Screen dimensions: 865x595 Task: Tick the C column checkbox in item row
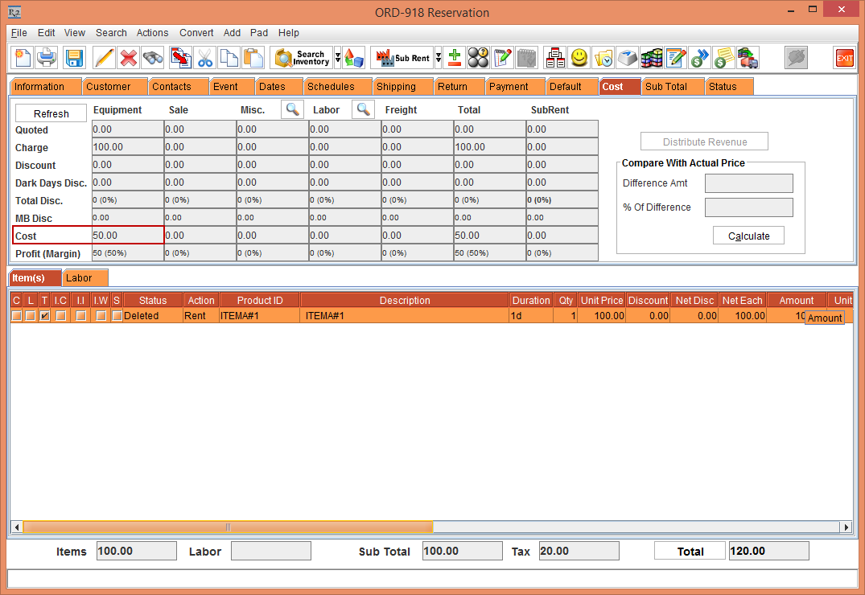tap(16, 316)
